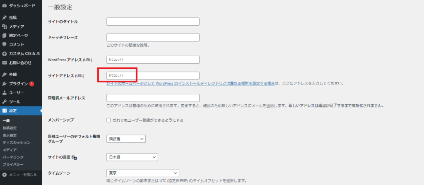The width and height of the screenshot is (424, 185).
Task: Click the plus icon for カスタム CSS & JS
Action: pyautogui.click(x=4, y=54)
